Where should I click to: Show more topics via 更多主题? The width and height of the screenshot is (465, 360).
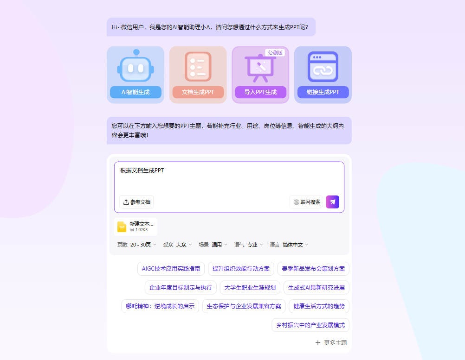point(331,342)
